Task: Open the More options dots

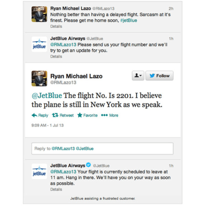Action: 104,115
